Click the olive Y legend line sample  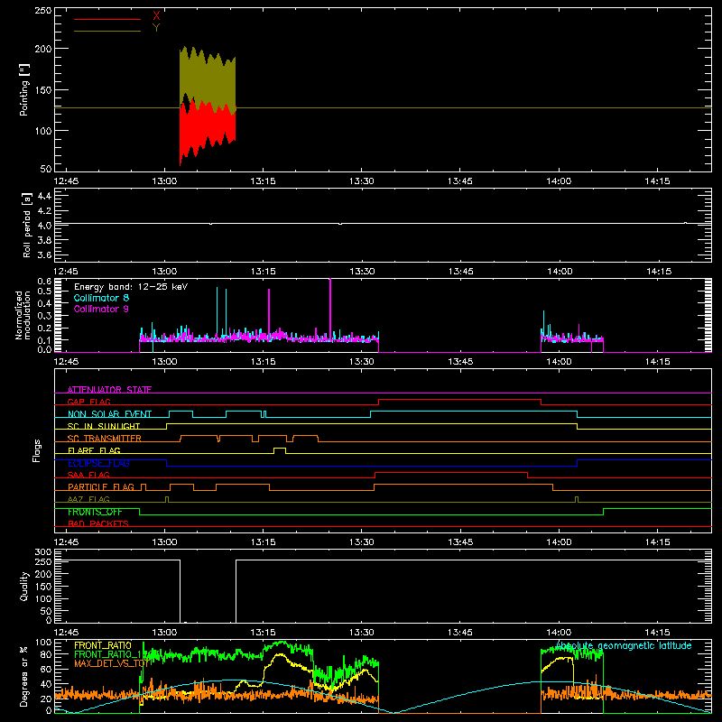[107, 32]
